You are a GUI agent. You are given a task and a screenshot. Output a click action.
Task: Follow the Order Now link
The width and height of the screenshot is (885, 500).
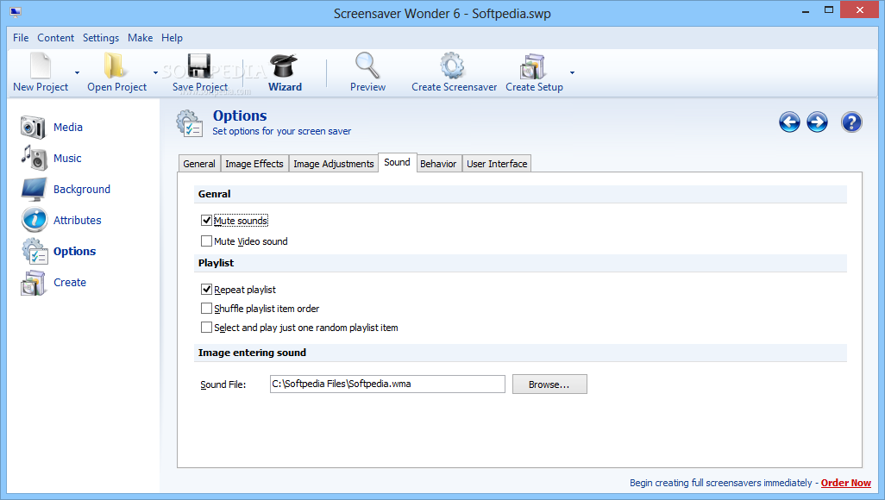pos(845,483)
